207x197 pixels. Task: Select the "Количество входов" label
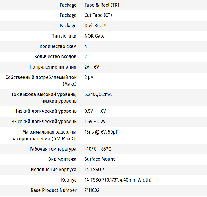click(x=55, y=57)
